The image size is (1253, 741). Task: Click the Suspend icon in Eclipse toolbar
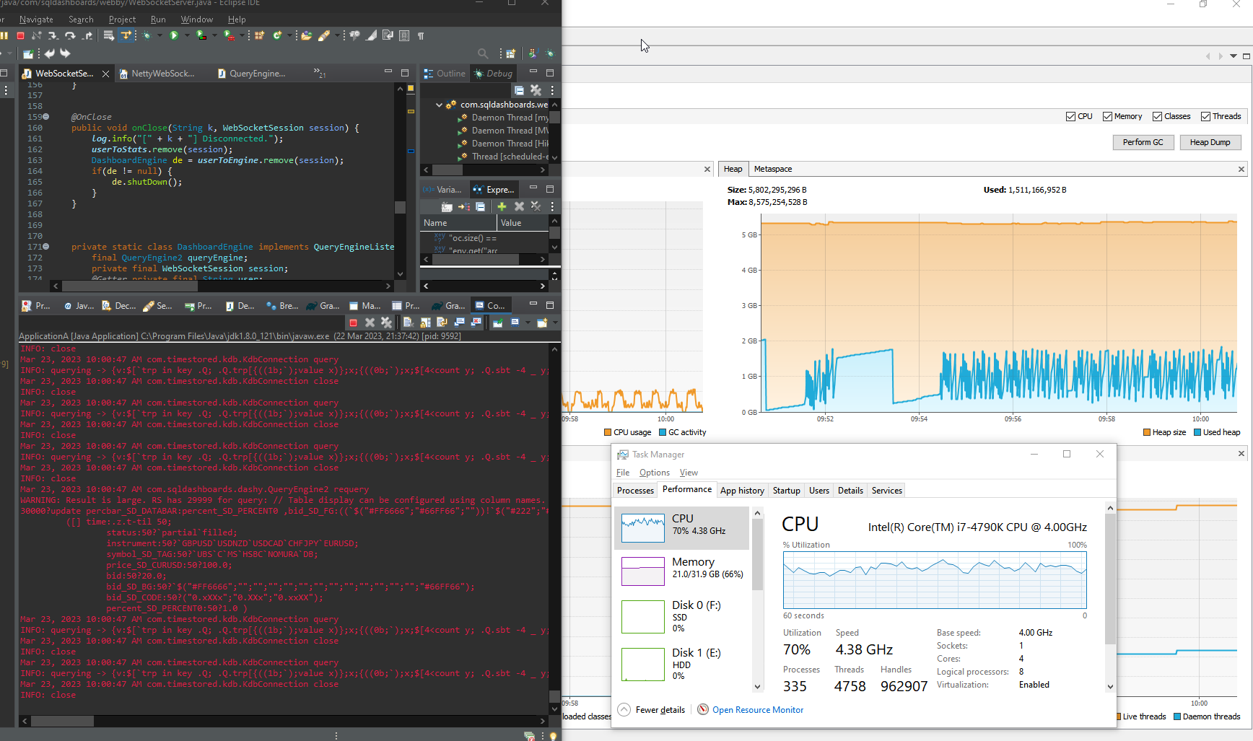(4, 35)
